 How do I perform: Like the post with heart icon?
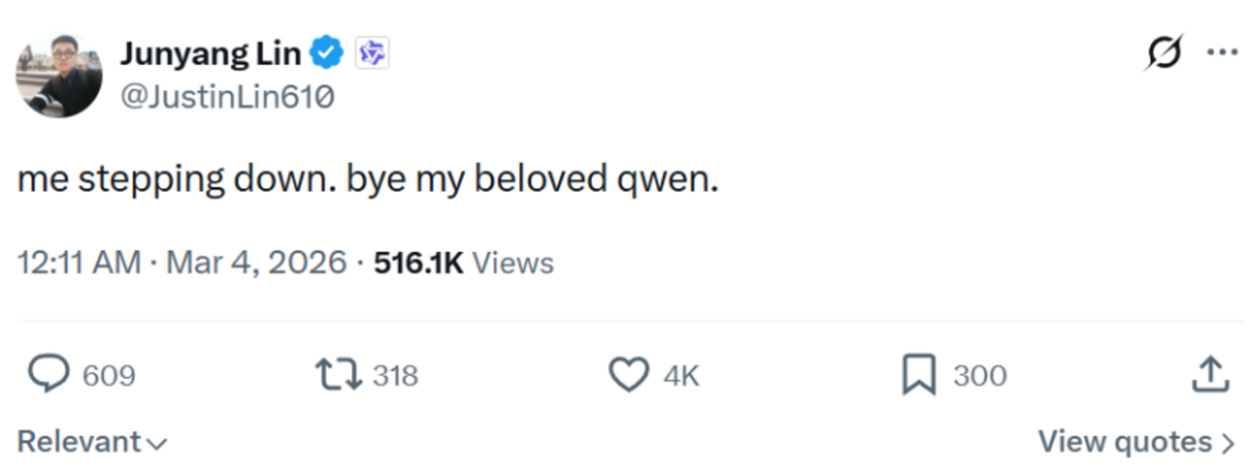[x=628, y=375]
